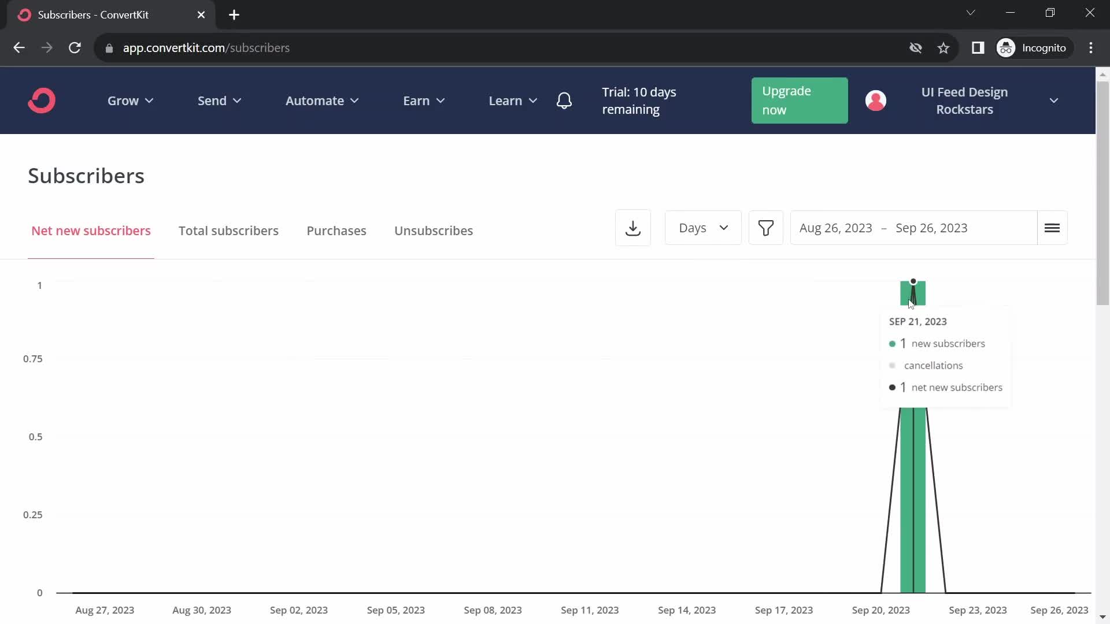Expand the Grow menu

[x=131, y=101]
